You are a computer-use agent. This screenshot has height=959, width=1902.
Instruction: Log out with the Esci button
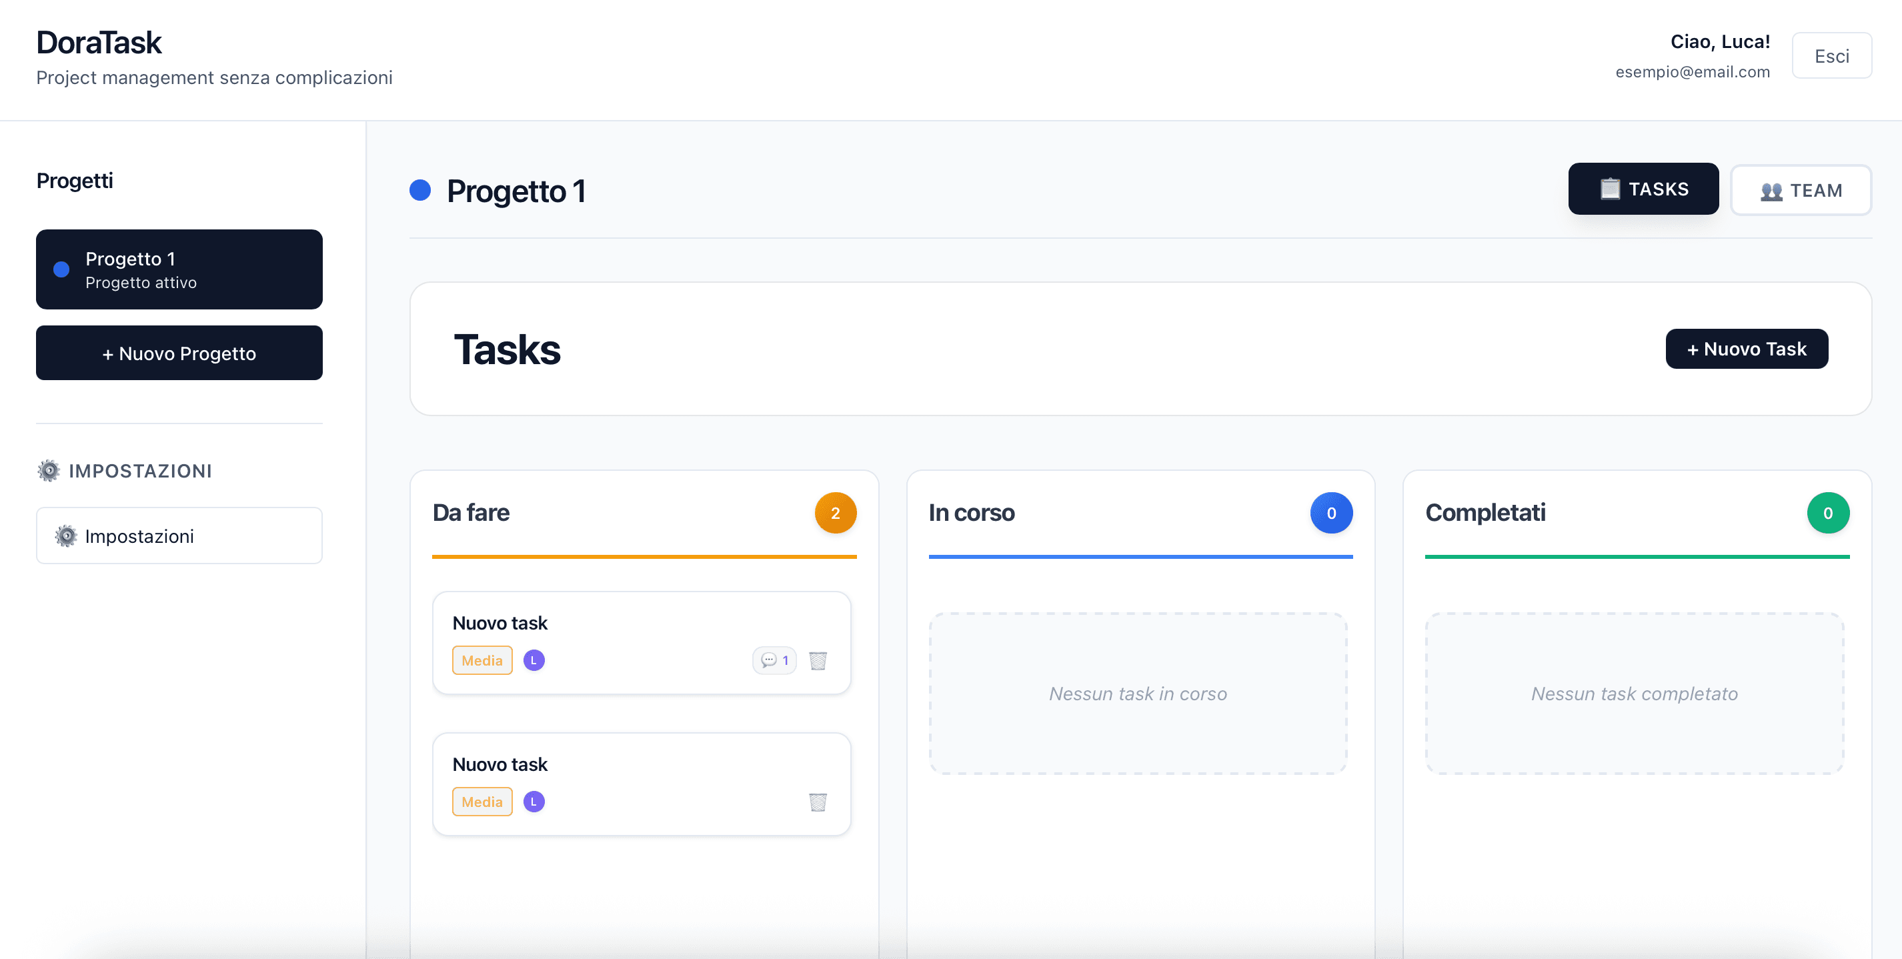point(1831,55)
